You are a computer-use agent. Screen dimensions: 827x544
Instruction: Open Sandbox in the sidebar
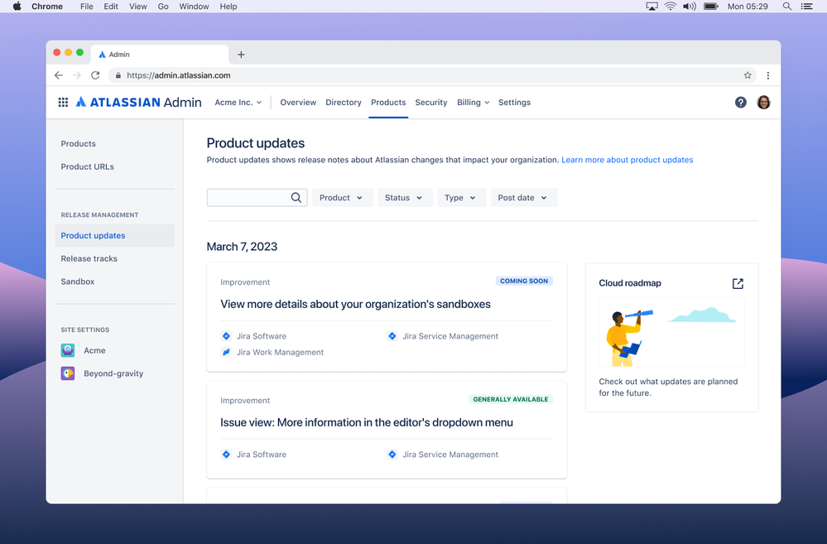click(78, 282)
